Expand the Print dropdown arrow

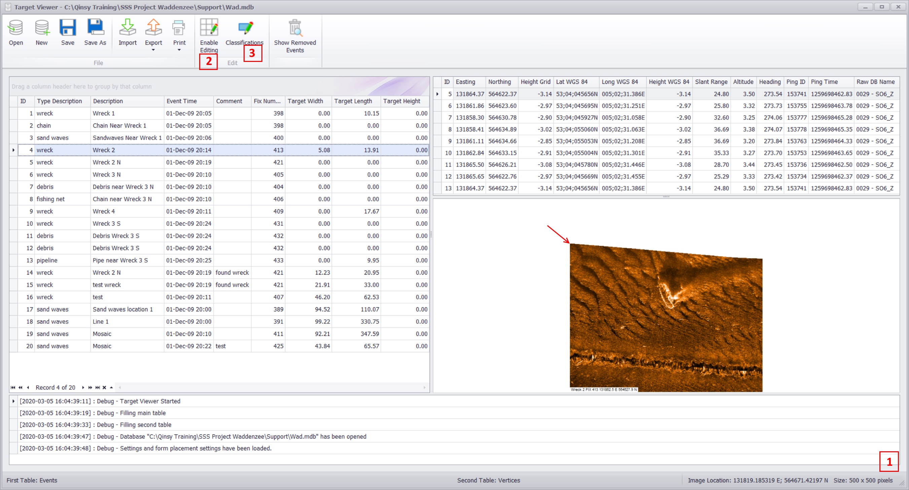(179, 50)
